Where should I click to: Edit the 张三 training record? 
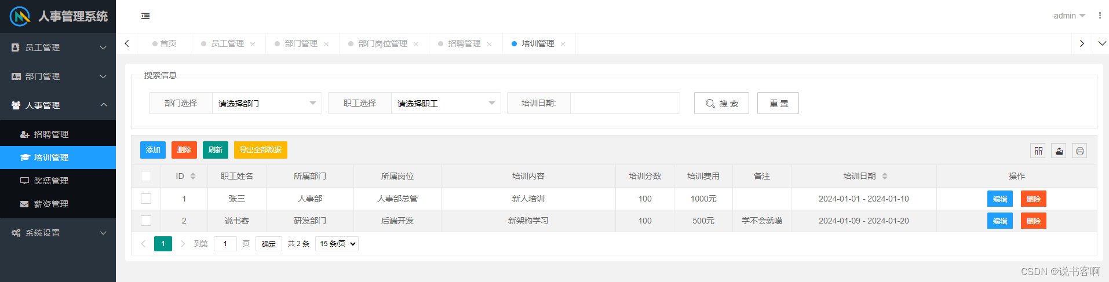coord(1000,199)
